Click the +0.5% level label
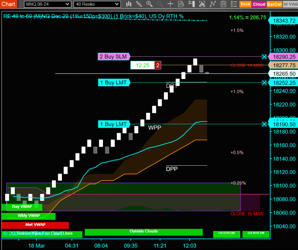This screenshot has width=298, height=250. pyautogui.click(x=237, y=153)
